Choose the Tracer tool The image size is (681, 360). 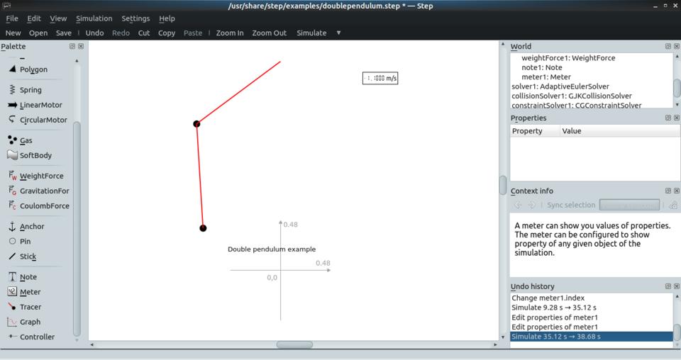click(x=30, y=307)
